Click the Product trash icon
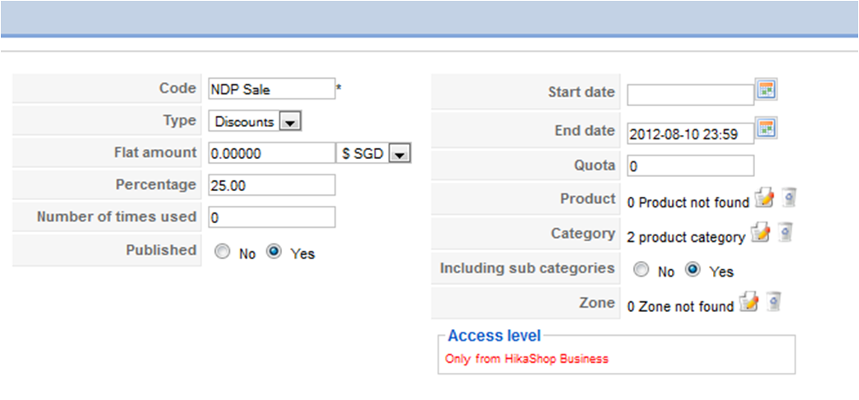 (x=789, y=198)
